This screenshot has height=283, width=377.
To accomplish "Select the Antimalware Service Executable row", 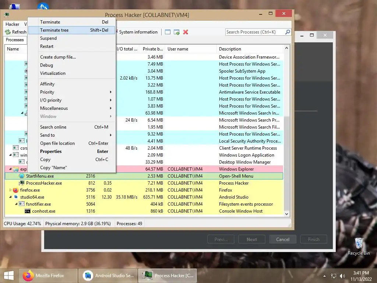I will pos(144,92).
